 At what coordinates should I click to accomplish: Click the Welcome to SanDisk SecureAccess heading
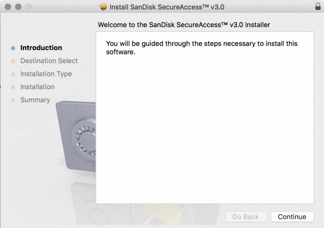coord(184,25)
